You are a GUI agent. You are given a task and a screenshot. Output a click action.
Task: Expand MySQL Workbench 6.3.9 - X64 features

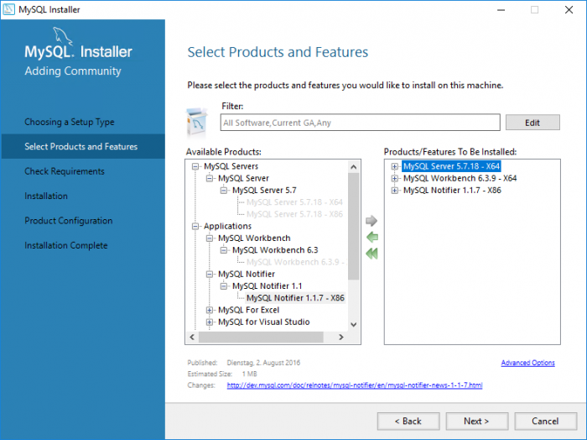[394, 179]
